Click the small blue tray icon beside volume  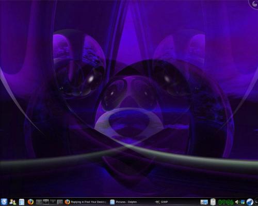point(243,202)
